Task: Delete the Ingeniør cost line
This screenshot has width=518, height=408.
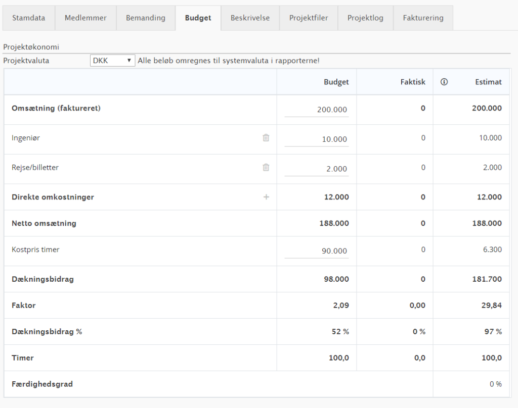Action: coord(266,138)
